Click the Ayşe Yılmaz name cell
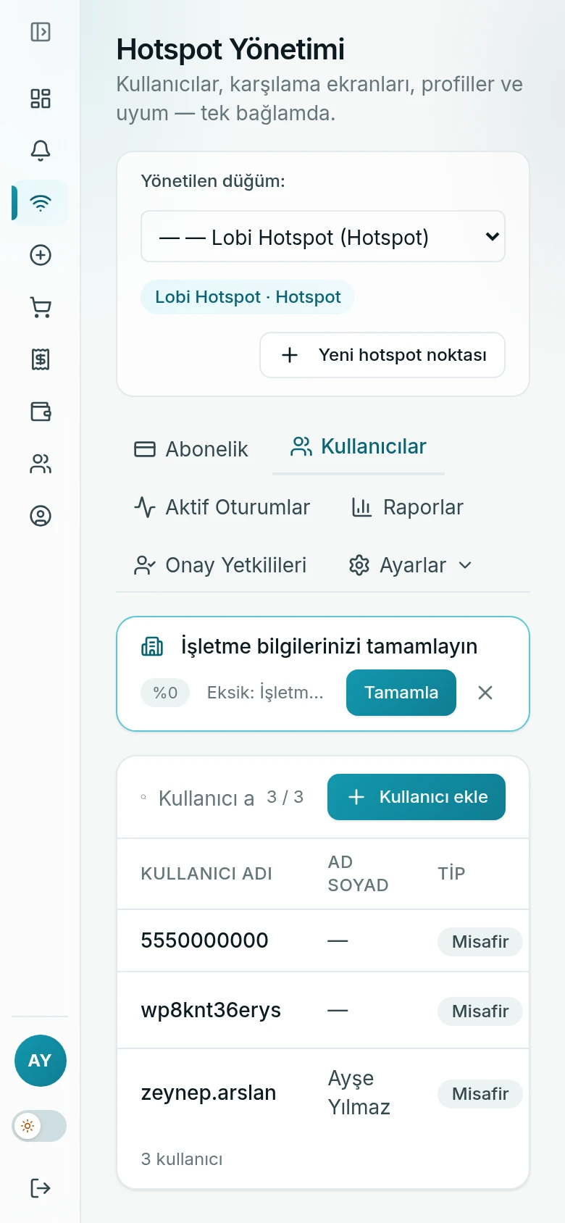565x1223 pixels. (x=359, y=1093)
